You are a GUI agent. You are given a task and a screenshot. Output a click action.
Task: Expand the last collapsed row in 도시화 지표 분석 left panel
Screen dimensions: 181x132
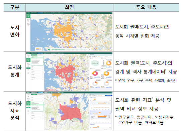point(37,119)
